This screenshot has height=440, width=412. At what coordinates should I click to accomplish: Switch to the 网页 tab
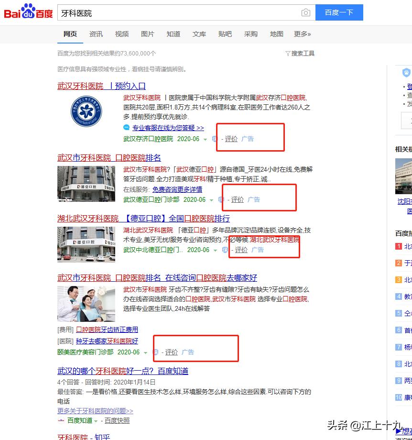(x=70, y=34)
